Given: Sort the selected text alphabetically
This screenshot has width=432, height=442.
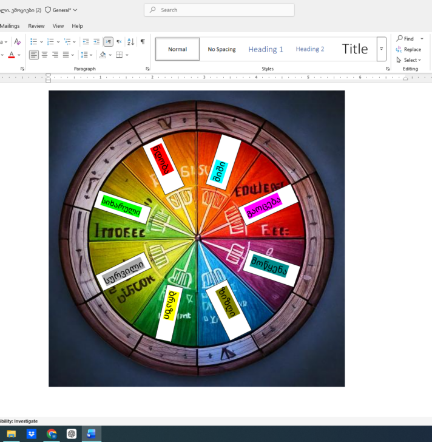Looking at the screenshot, I should pyautogui.click(x=130, y=41).
